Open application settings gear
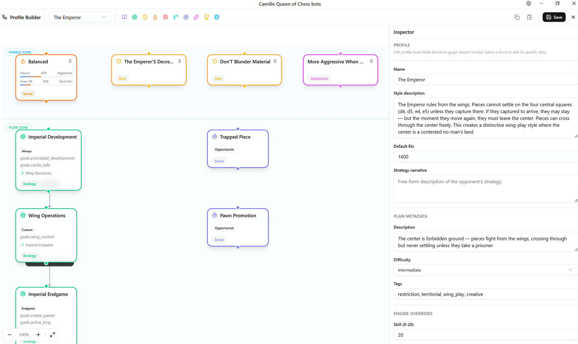Image resolution: width=578 pixels, height=344 pixels. tap(529, 4)
